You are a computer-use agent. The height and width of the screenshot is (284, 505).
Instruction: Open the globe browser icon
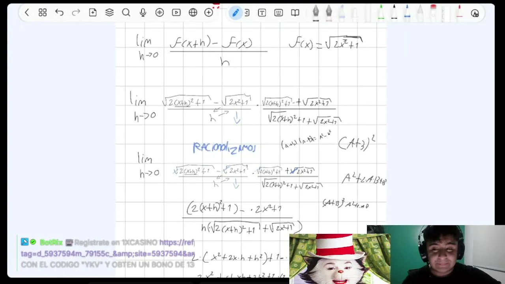point(193,13)
